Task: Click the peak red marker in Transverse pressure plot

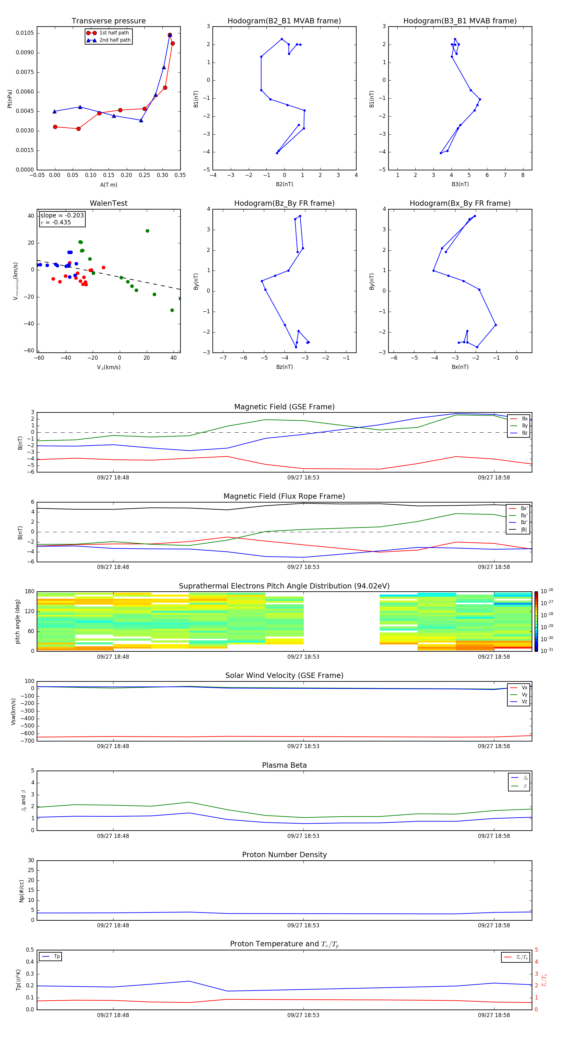Action: (x=170, y=35)
